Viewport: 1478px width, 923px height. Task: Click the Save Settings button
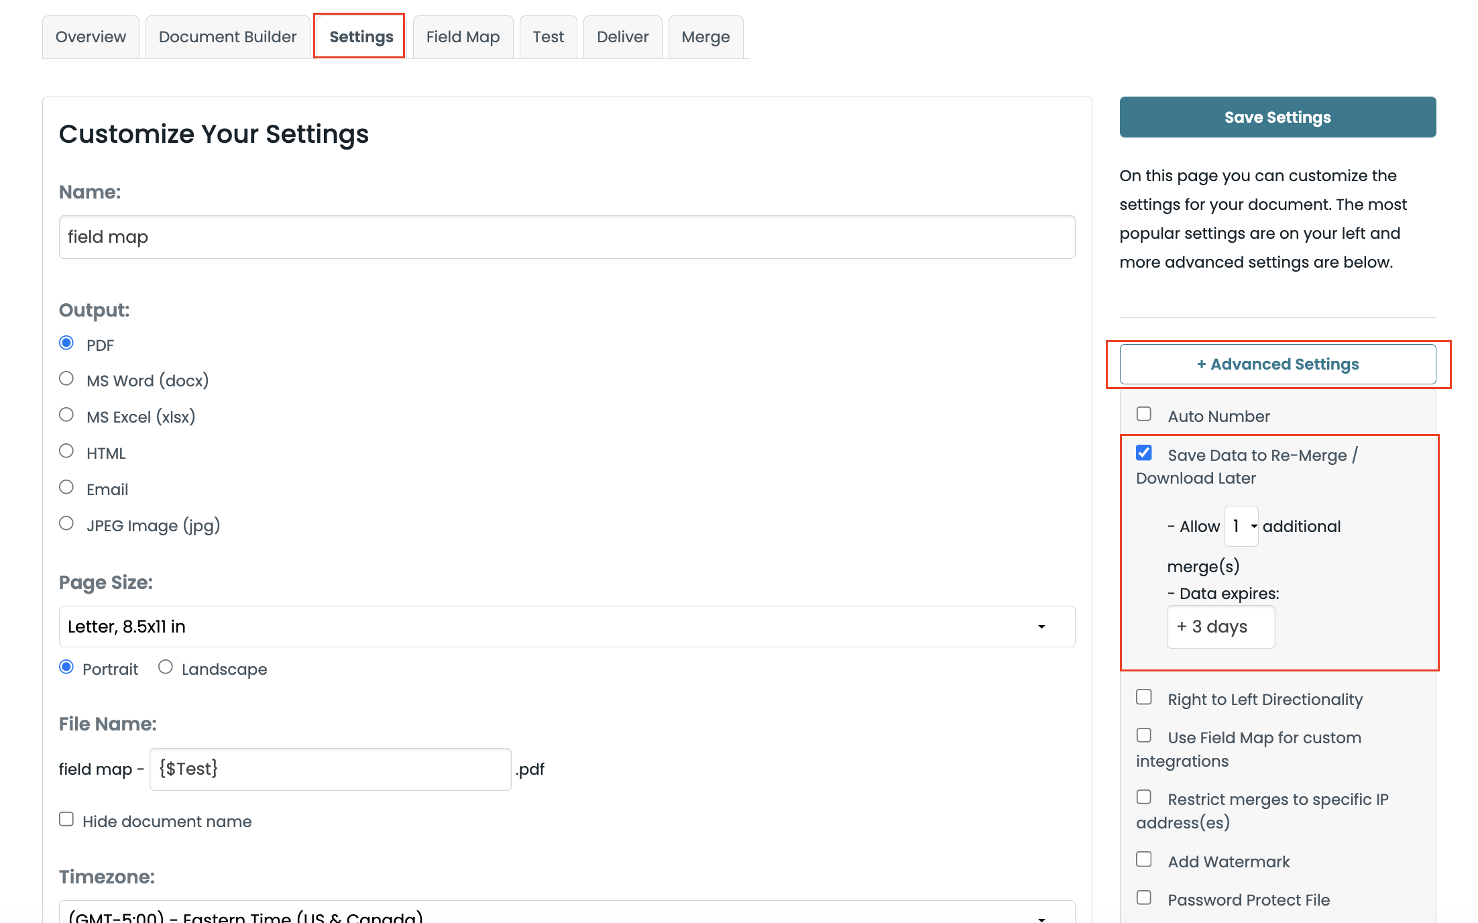point(1277,117)
